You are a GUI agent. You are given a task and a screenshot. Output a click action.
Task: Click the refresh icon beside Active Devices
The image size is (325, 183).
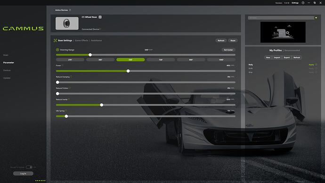tap(70, 10)
